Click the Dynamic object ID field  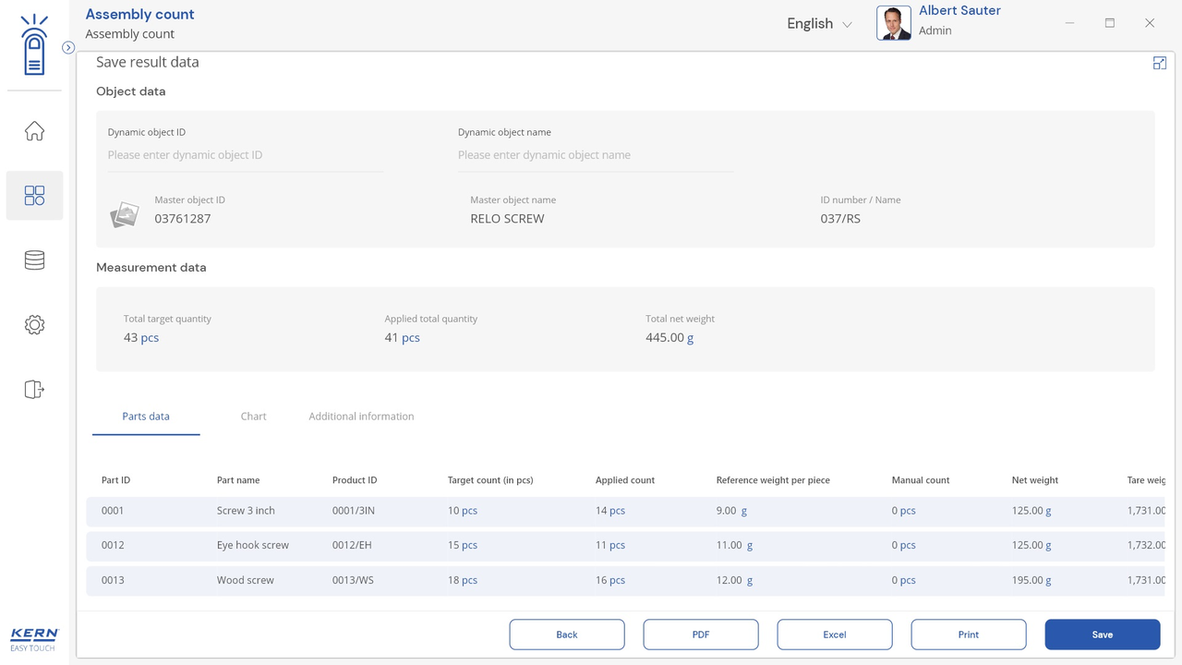[245, 155]
